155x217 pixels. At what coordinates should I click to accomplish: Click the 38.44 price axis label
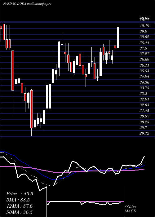pyautogui.click(x=144, y=43)
